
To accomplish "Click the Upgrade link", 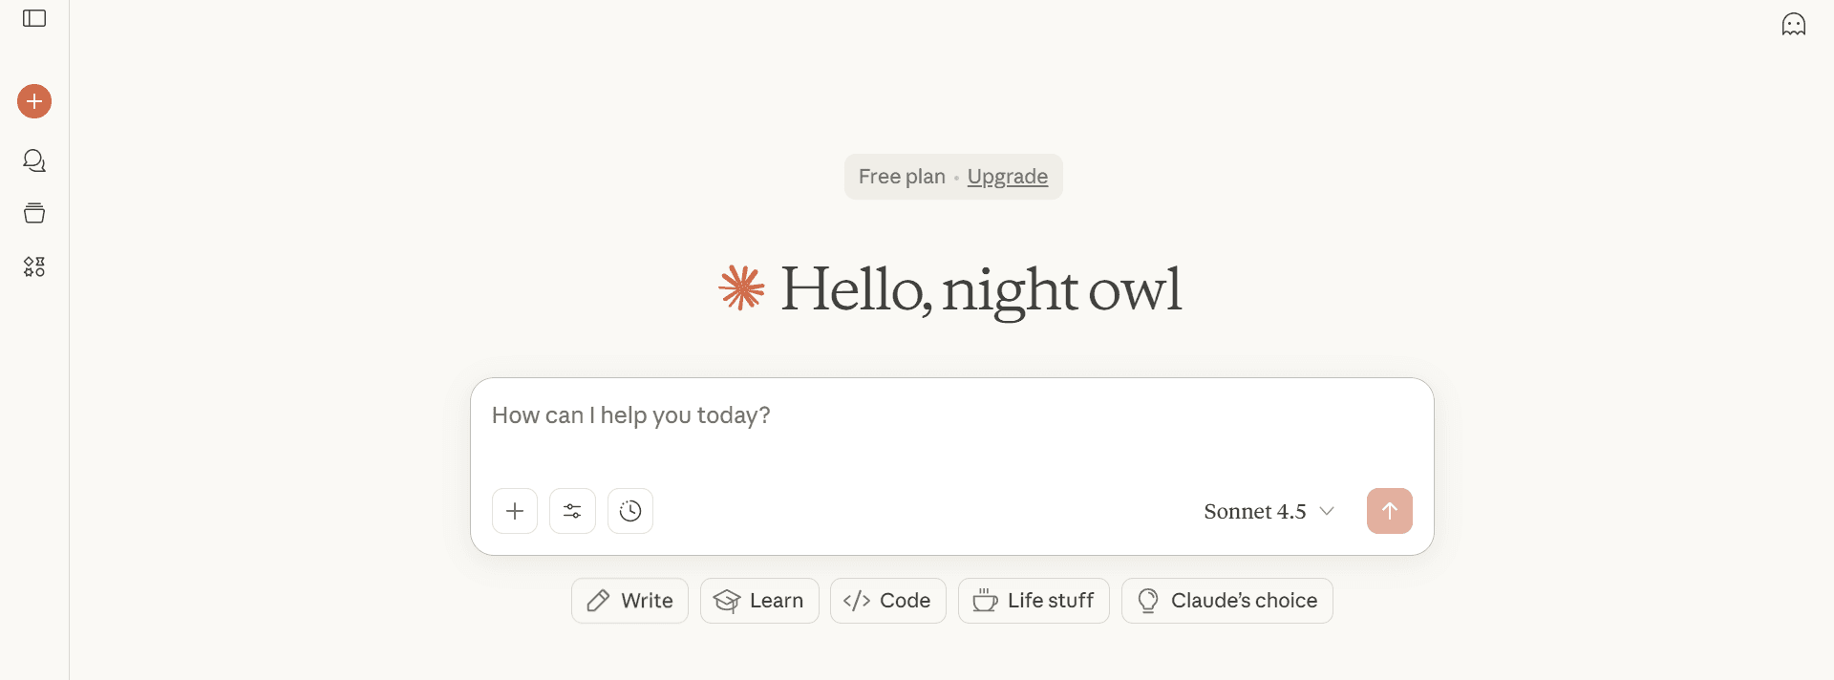I will (x=1007, y=177).
